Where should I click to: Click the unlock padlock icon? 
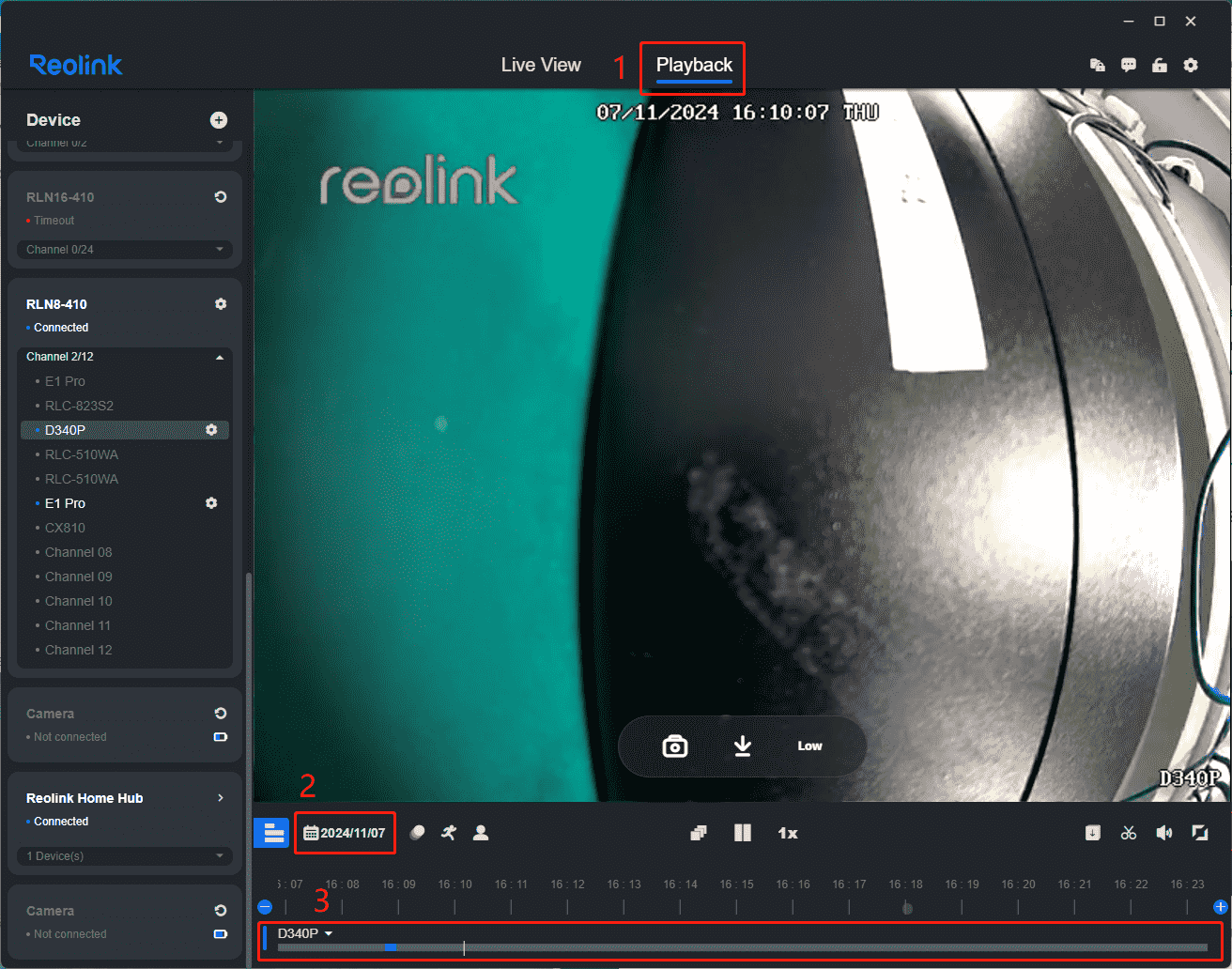1160,65
